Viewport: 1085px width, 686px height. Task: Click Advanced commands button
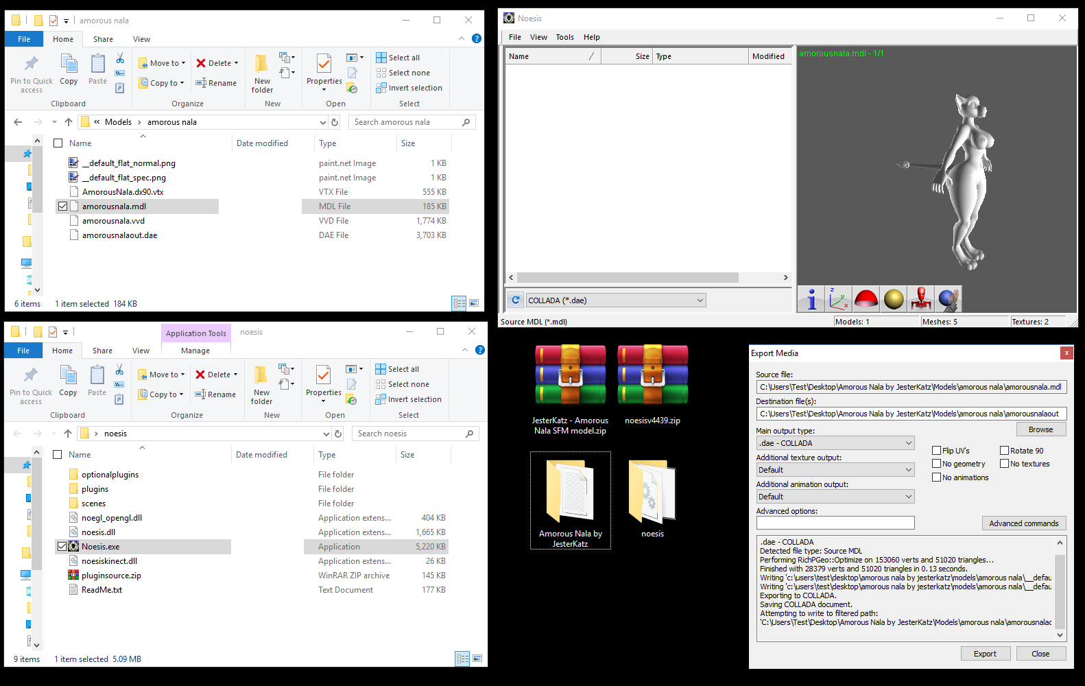click(x=1024, y=523)
